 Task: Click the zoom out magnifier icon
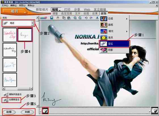tap(80, 18)
